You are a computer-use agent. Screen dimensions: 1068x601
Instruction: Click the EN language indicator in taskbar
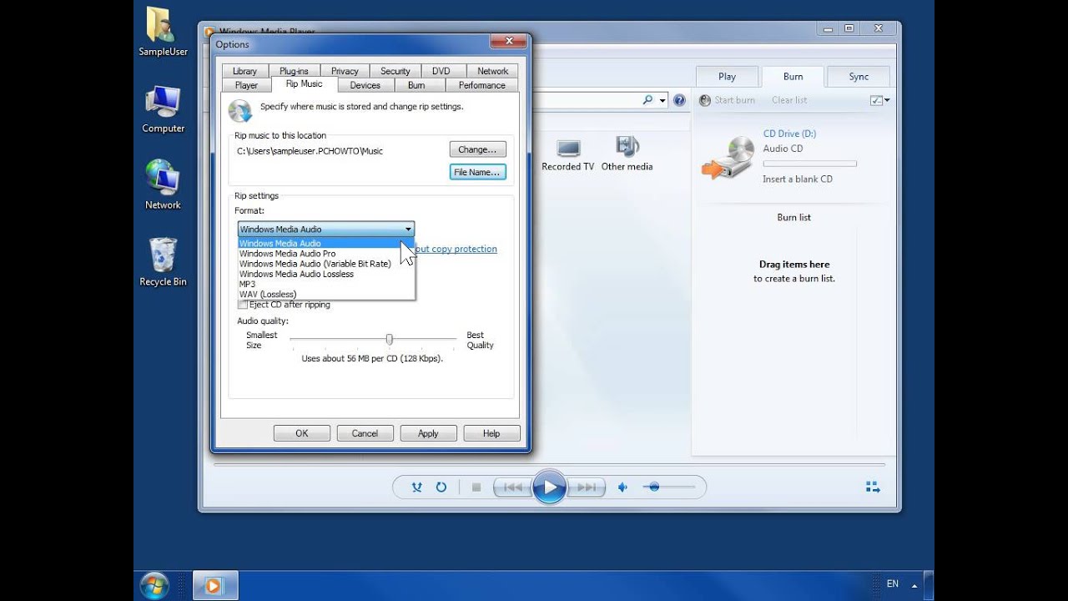pyautogui.click(x=893, y=584)
